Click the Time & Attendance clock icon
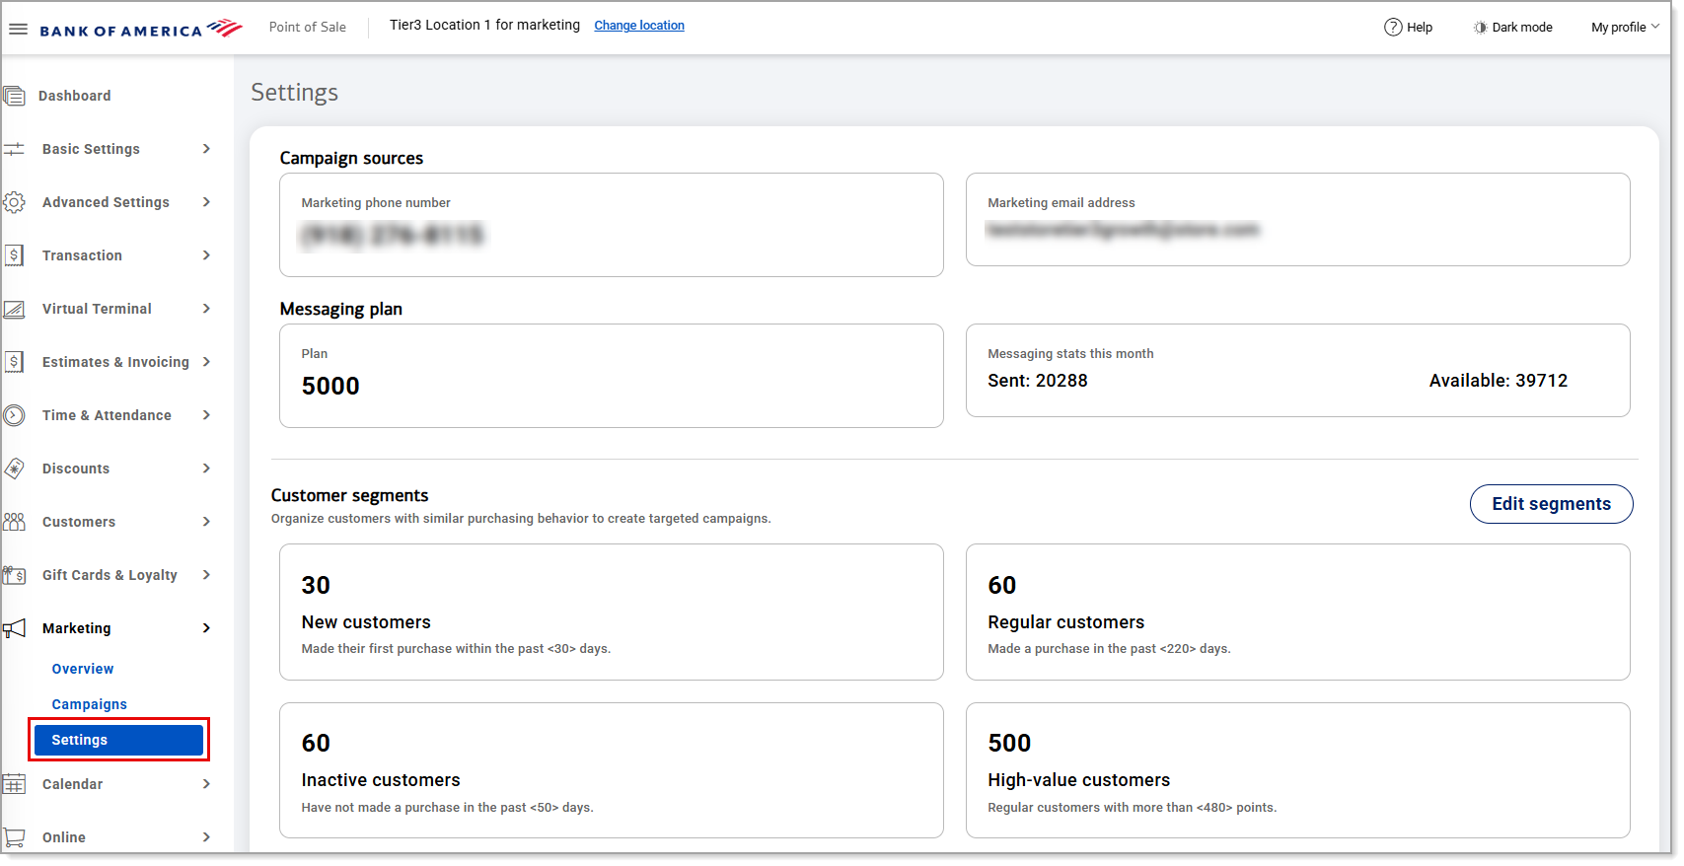This screenshot has width=1684, height=866. (14, 415)
